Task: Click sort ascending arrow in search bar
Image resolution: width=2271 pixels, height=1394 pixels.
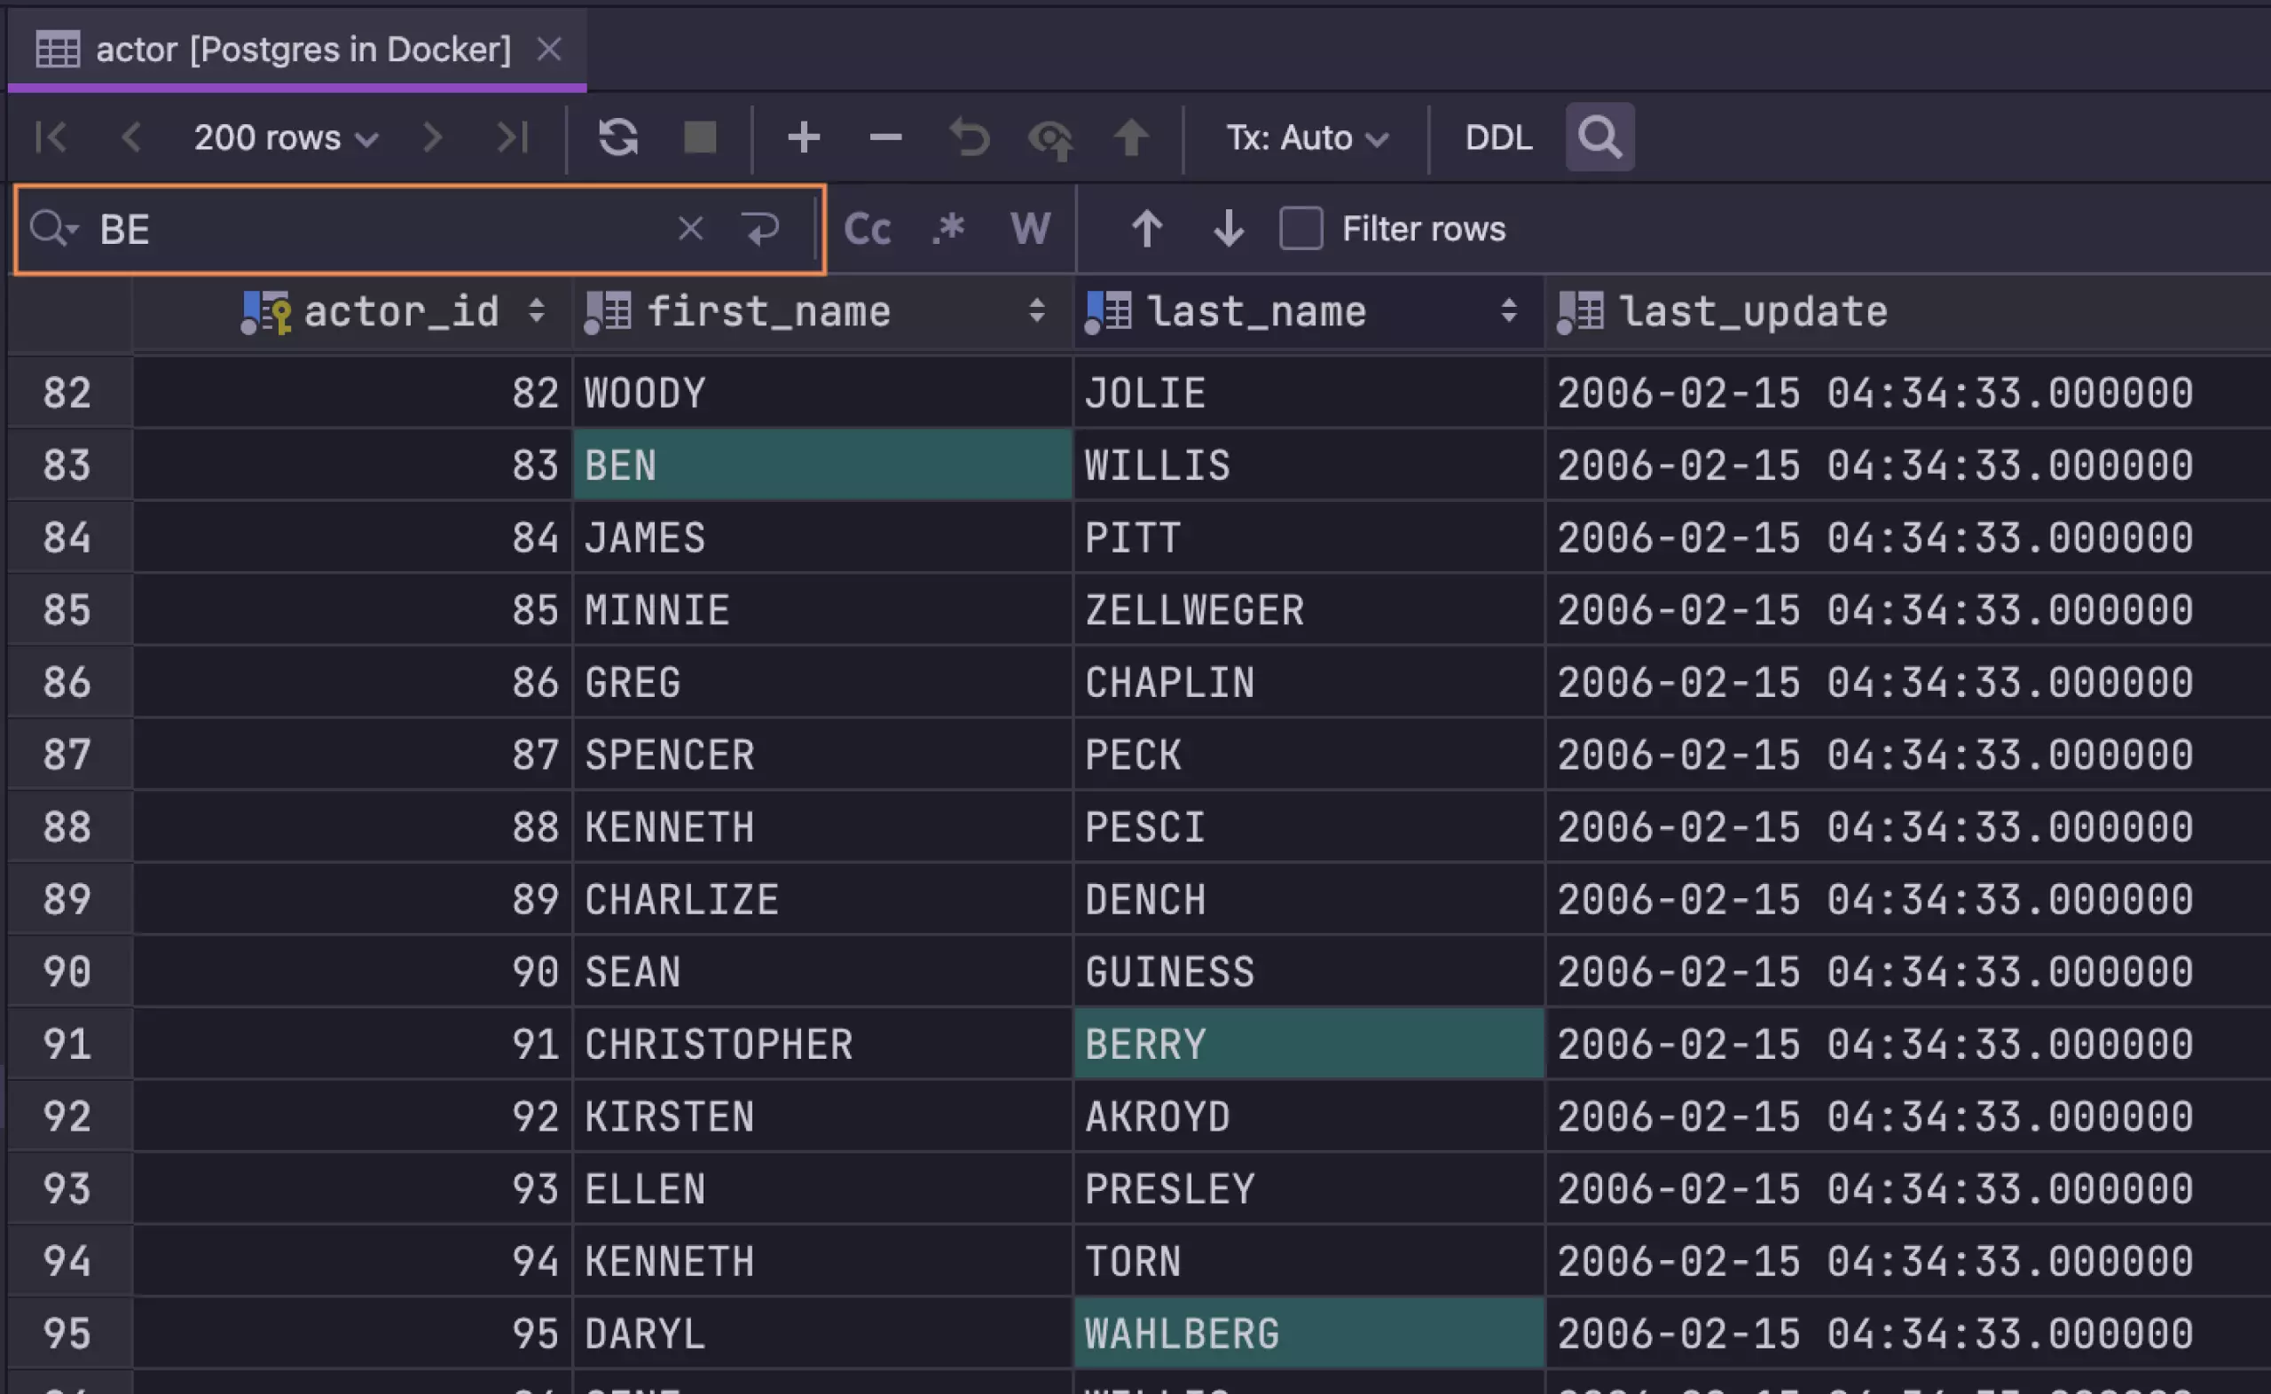Action: 1147,229
